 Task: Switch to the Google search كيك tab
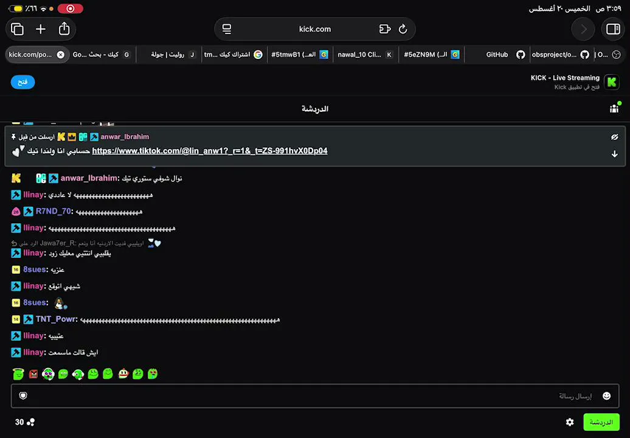pos(102,55)
